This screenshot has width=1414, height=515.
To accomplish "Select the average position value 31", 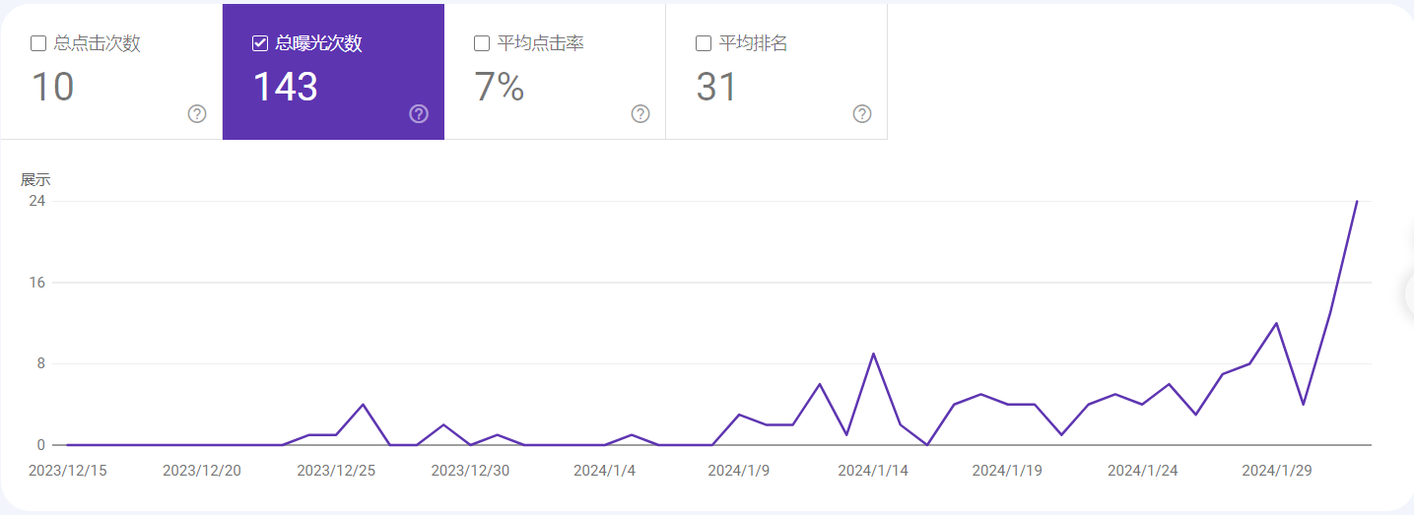I will (717, 88).
